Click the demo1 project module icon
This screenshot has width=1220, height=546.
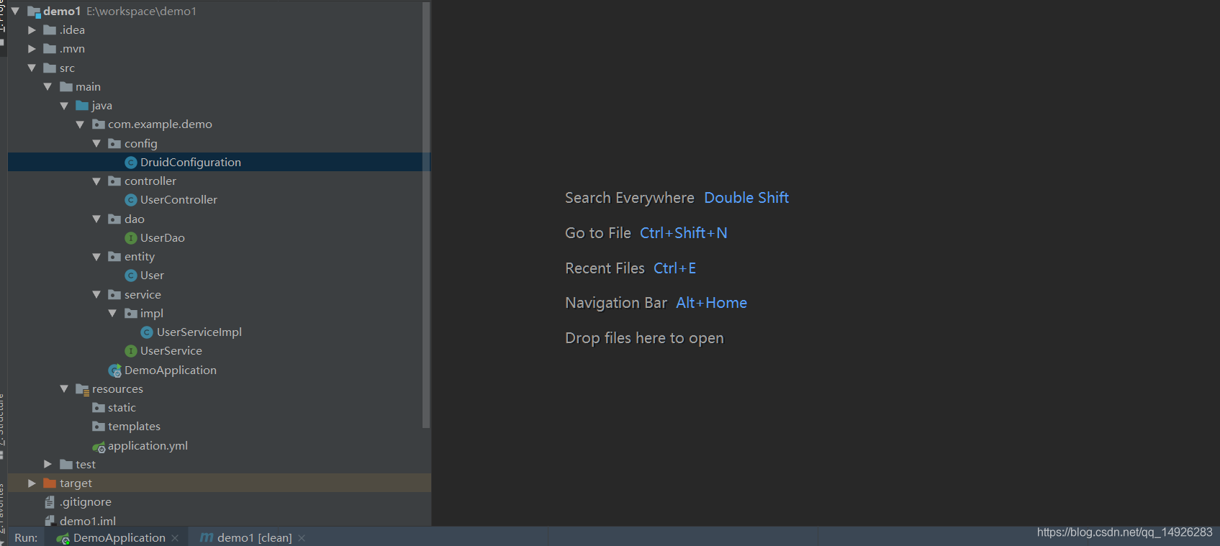coord(34,12)
